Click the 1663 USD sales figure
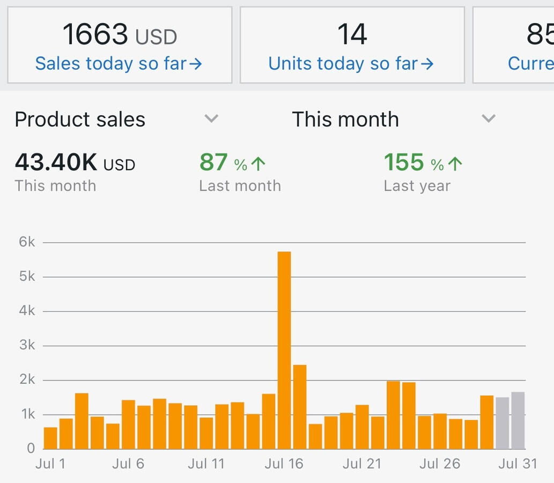The width and height of the screenshot is (554, 483). point(120,35)
